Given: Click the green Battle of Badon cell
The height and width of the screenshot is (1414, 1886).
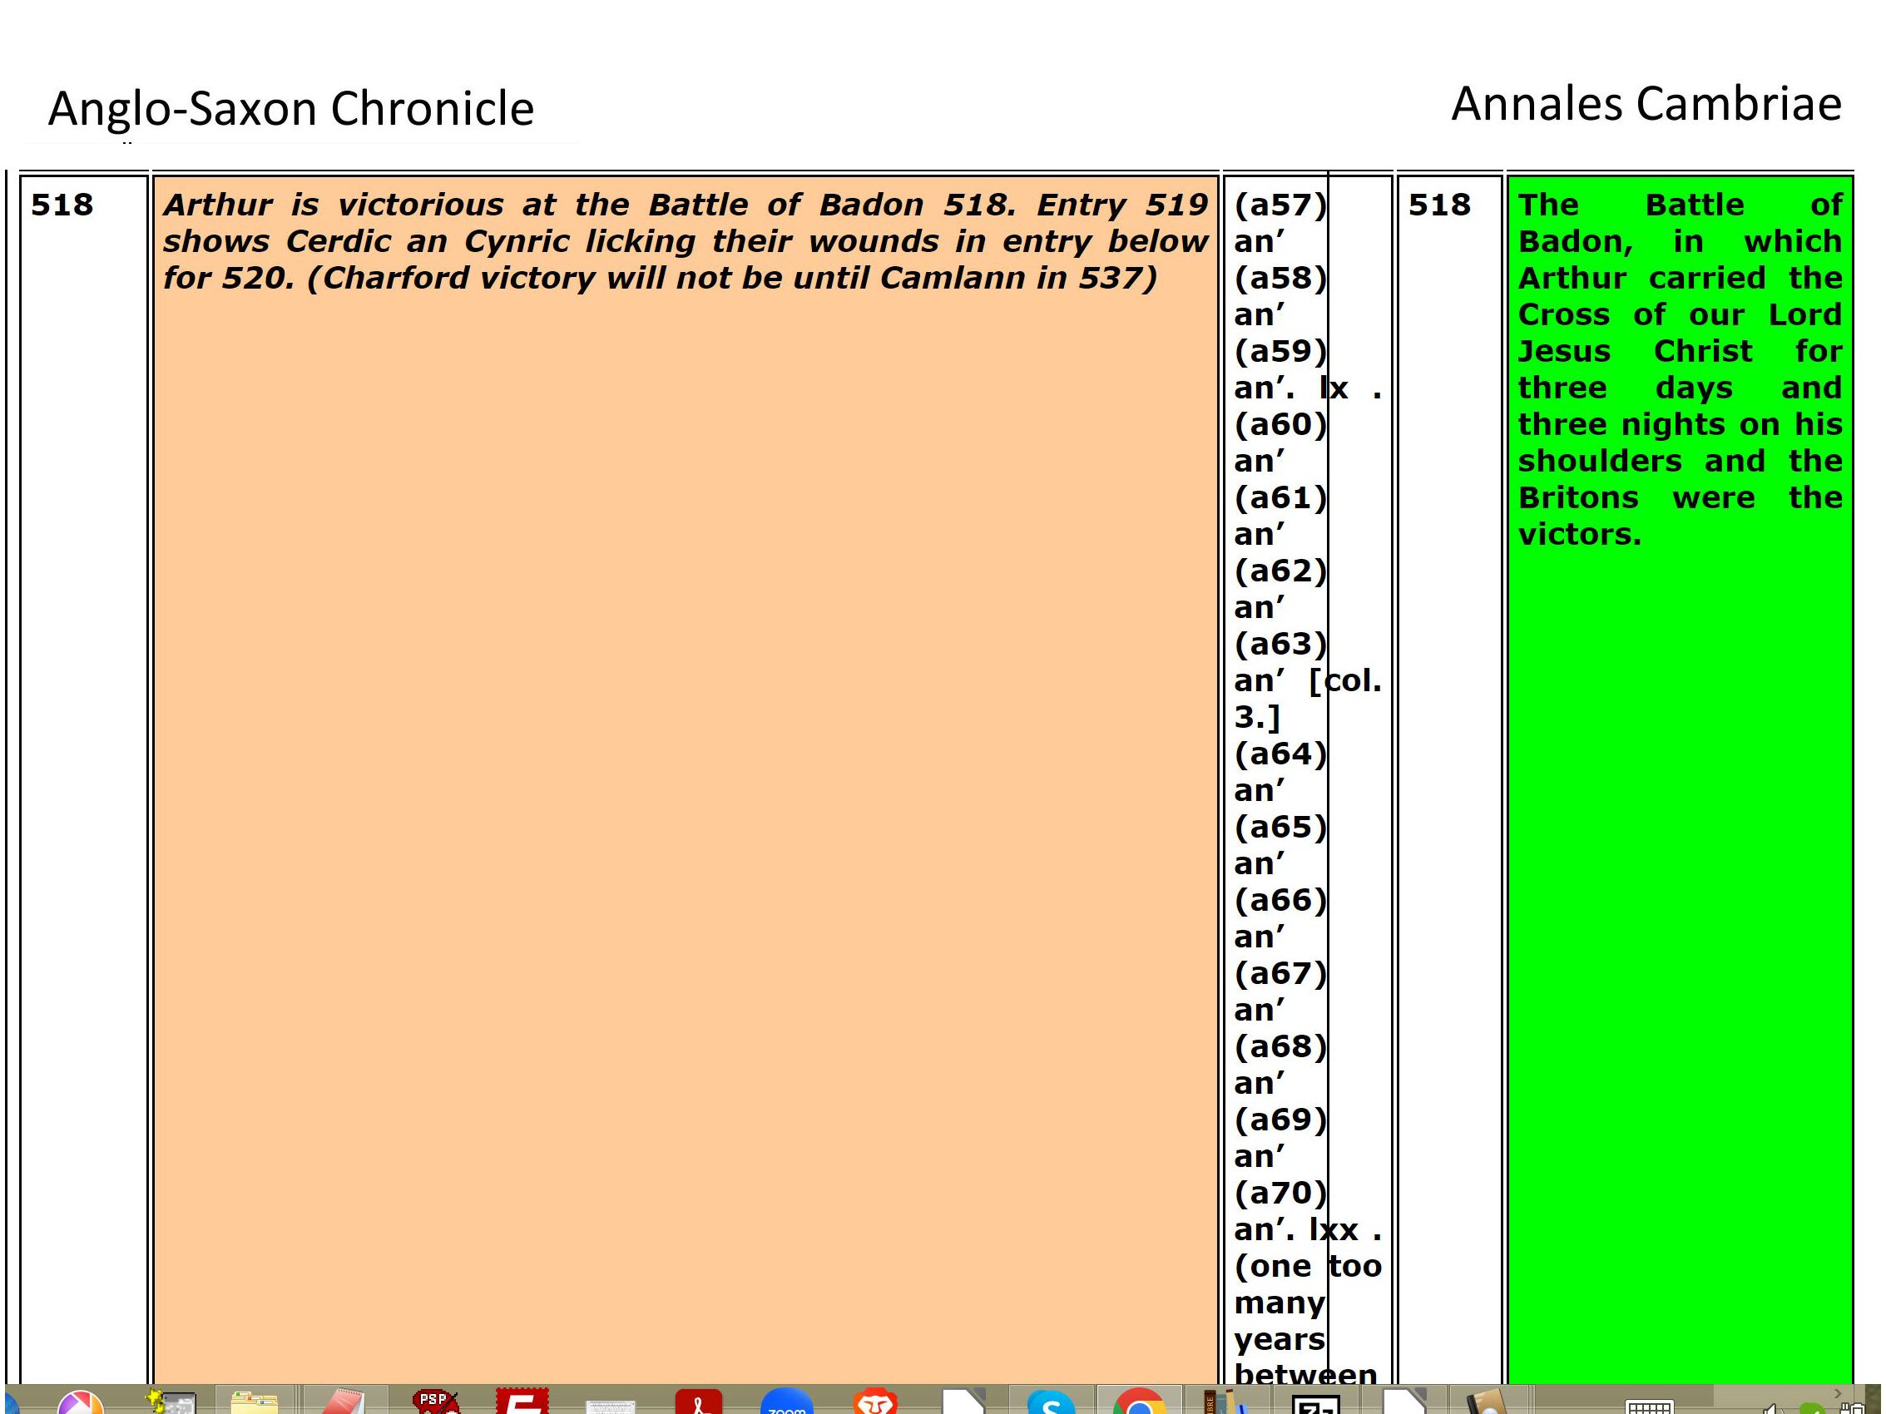Looking at the screenshot, I should [x=1679, y=368].
